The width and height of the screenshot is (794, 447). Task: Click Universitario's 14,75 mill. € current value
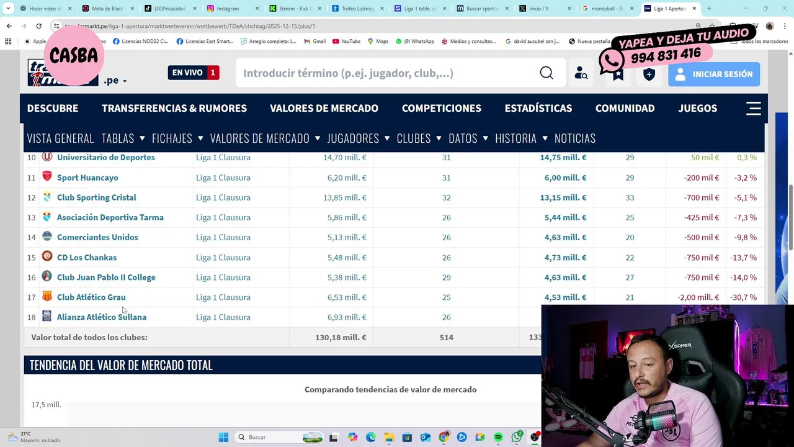pos(563,157)
